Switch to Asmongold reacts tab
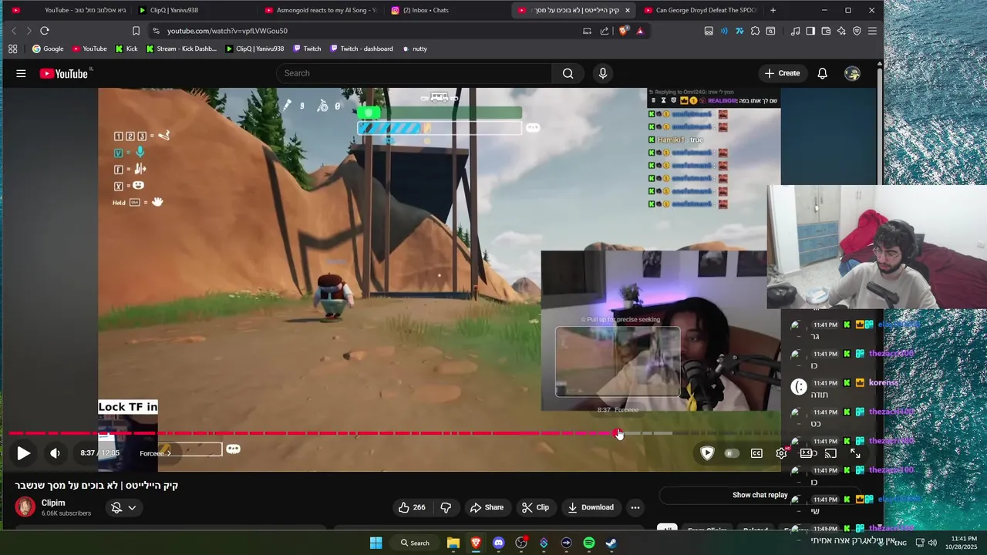987x555 pixels. tap(320, 10)
